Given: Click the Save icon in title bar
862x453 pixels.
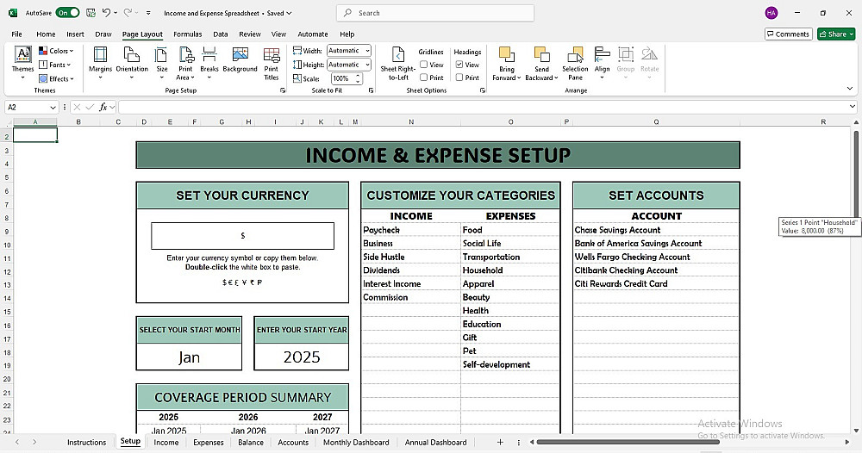Looking at the screenshot, I should [x=91, y=13].
